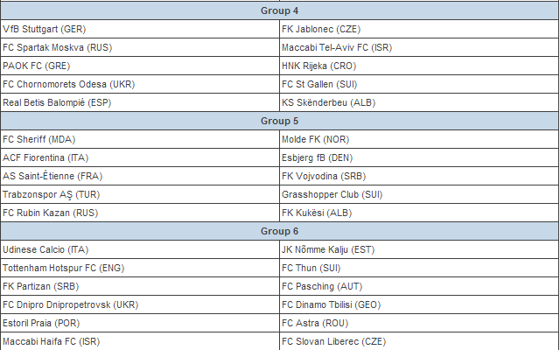560x350 pixels.
Task: Click the Group 4 header row
Action: [279, 10]
